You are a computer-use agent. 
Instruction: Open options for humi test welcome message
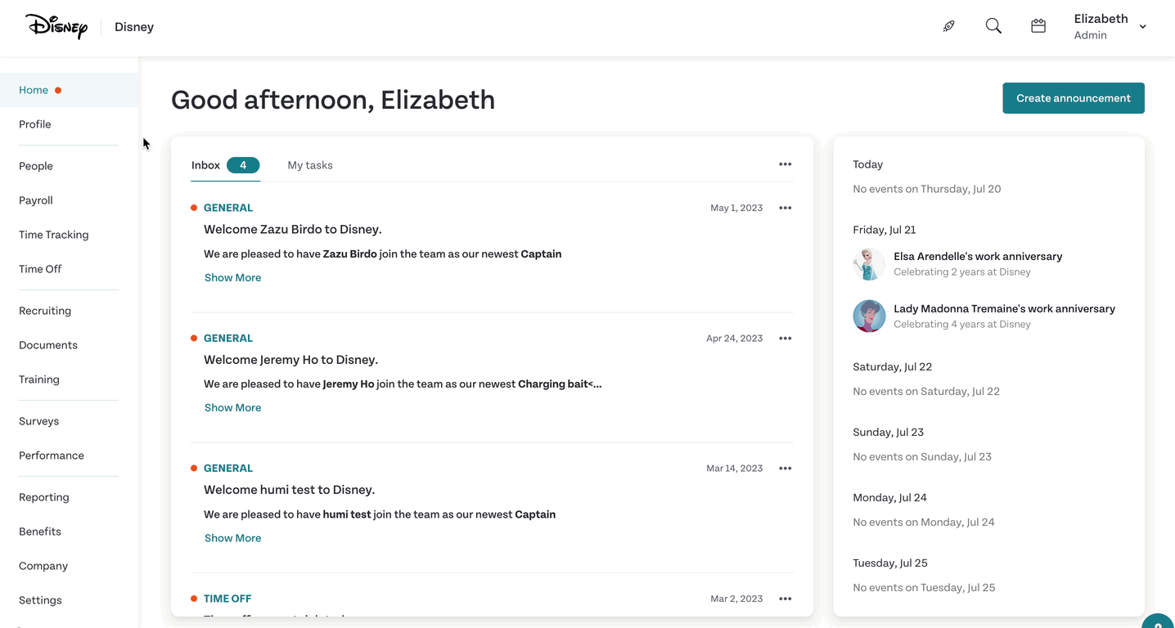click(x=786, y=468)
